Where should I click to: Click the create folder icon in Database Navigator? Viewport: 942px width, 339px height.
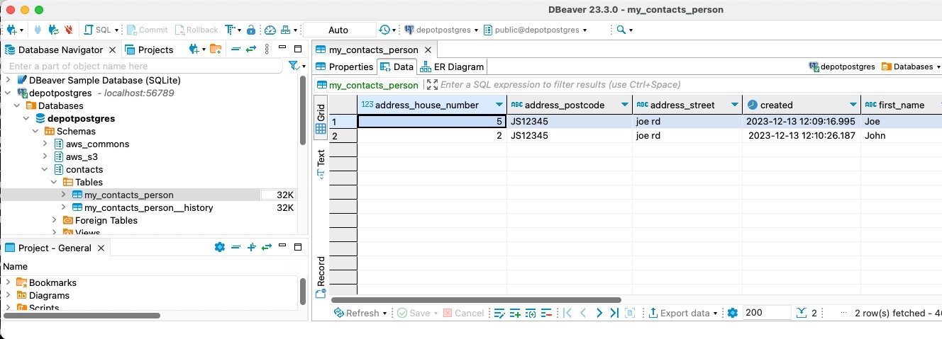215,49
